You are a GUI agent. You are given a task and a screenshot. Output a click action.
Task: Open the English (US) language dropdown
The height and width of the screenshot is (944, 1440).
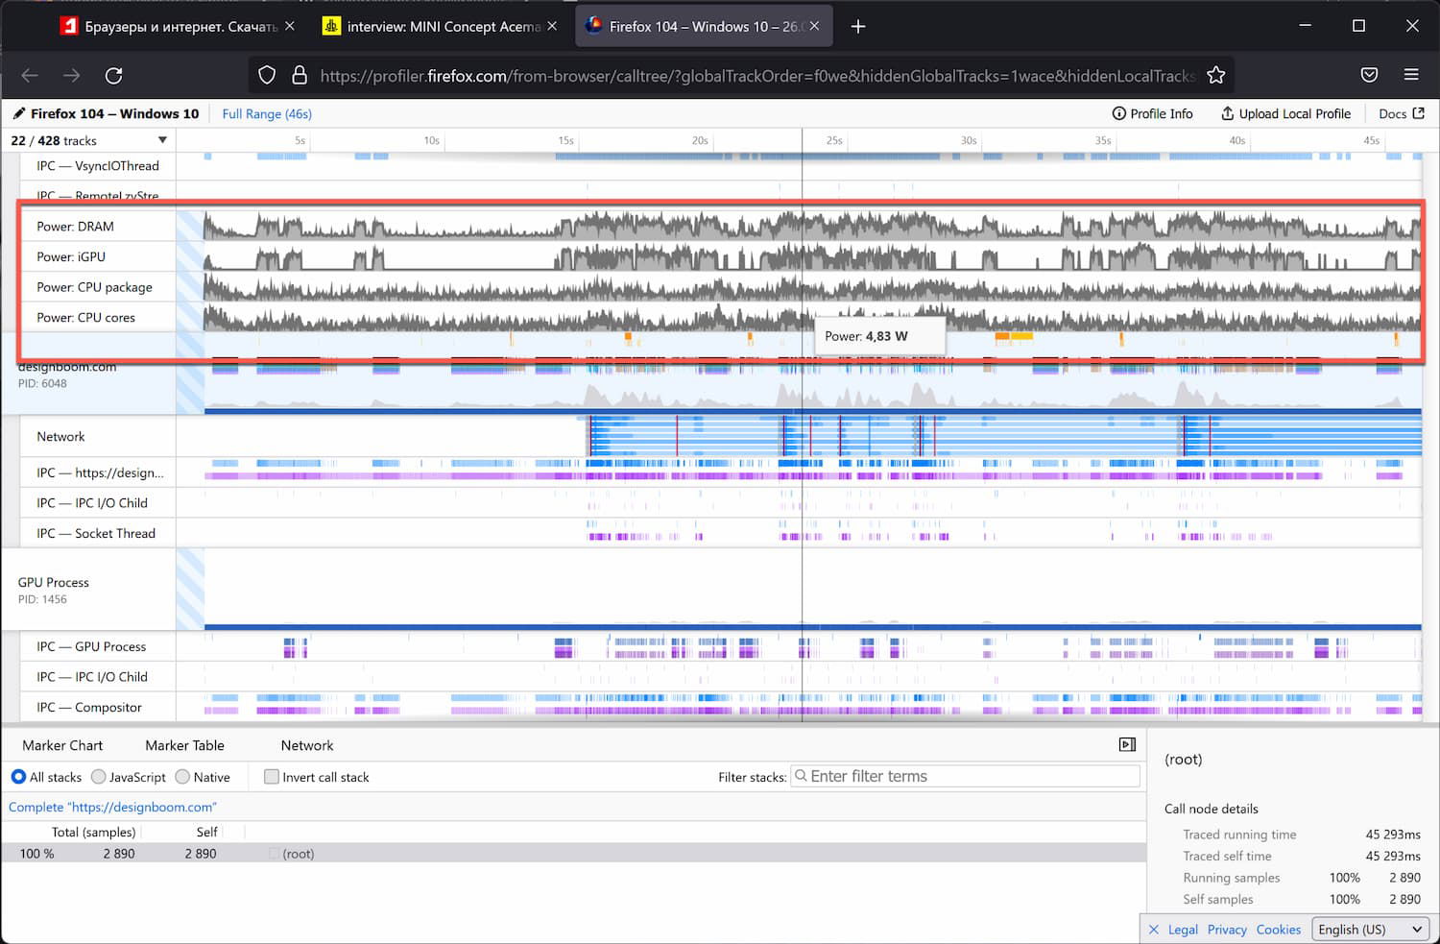[1370, 929]
